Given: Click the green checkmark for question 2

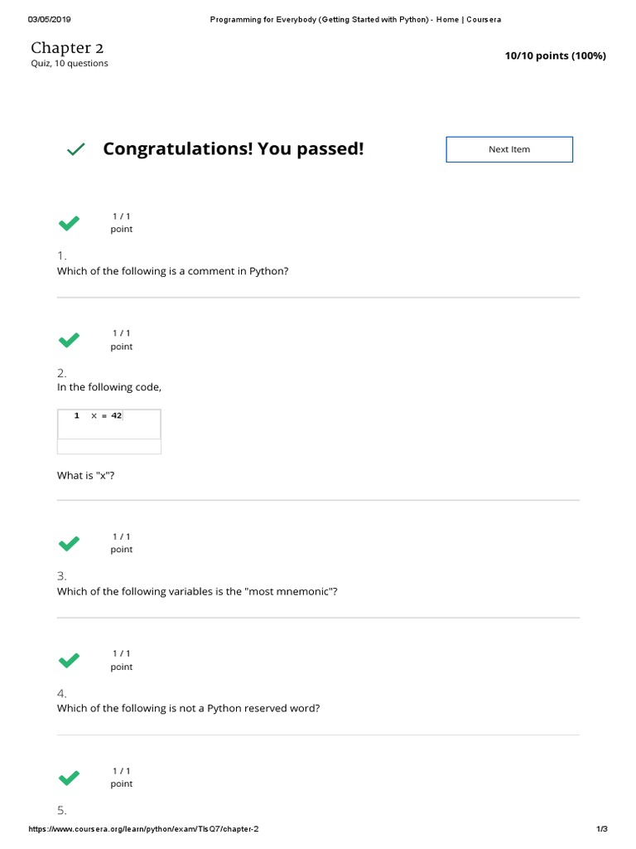Looking at the screenshot, I should pyautogui.click(x=69, y=340).
